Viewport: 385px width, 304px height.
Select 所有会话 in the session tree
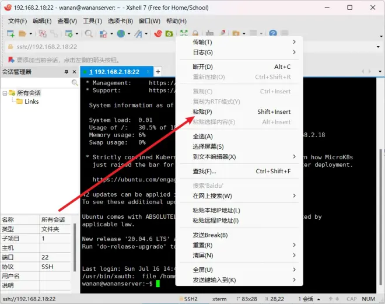[29, 93]
